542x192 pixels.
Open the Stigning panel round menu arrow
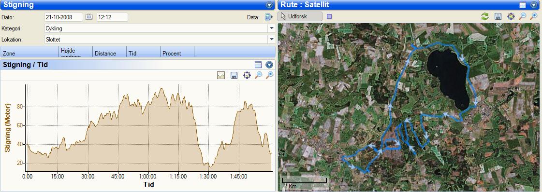click(x=269, y=5)
